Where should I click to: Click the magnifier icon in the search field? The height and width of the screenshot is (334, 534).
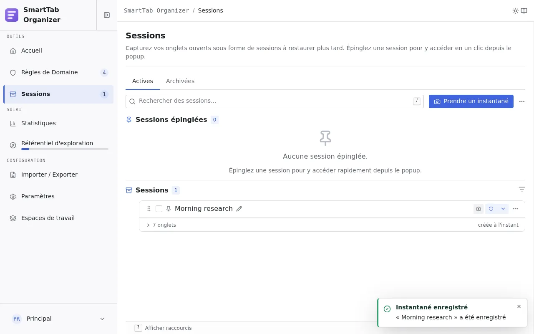point(132,101)
